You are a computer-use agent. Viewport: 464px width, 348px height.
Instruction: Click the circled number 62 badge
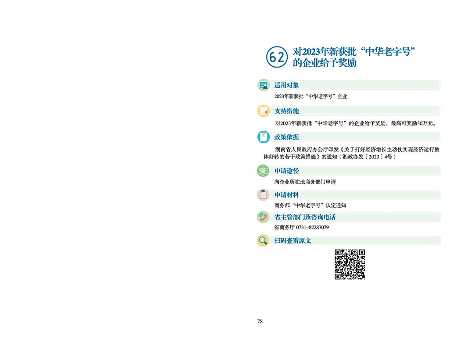pos(277,57)
